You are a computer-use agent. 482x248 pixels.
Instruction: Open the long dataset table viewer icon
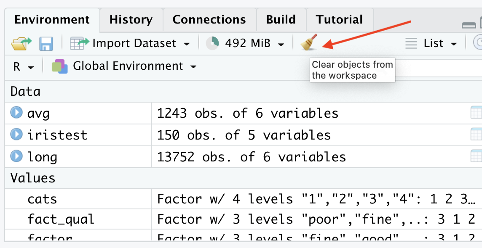476,157
